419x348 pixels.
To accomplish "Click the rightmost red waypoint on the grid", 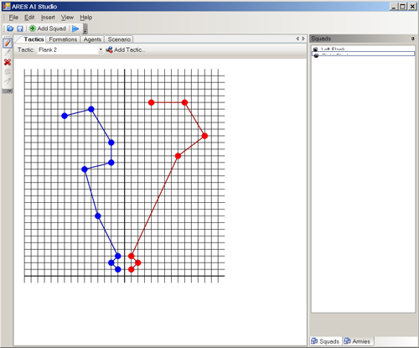I will pyautogui.click(x=204, y=136).
